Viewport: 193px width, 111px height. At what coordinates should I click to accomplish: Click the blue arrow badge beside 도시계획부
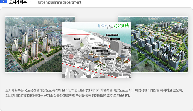(x=3, y=1)
